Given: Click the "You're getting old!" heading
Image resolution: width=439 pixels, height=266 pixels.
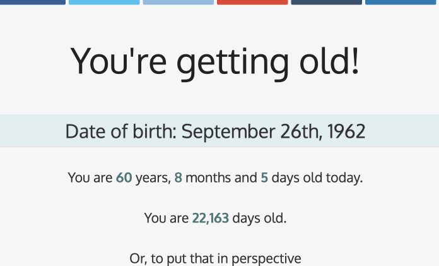Looking at the screenshot, I should click(x=215, y=63).
